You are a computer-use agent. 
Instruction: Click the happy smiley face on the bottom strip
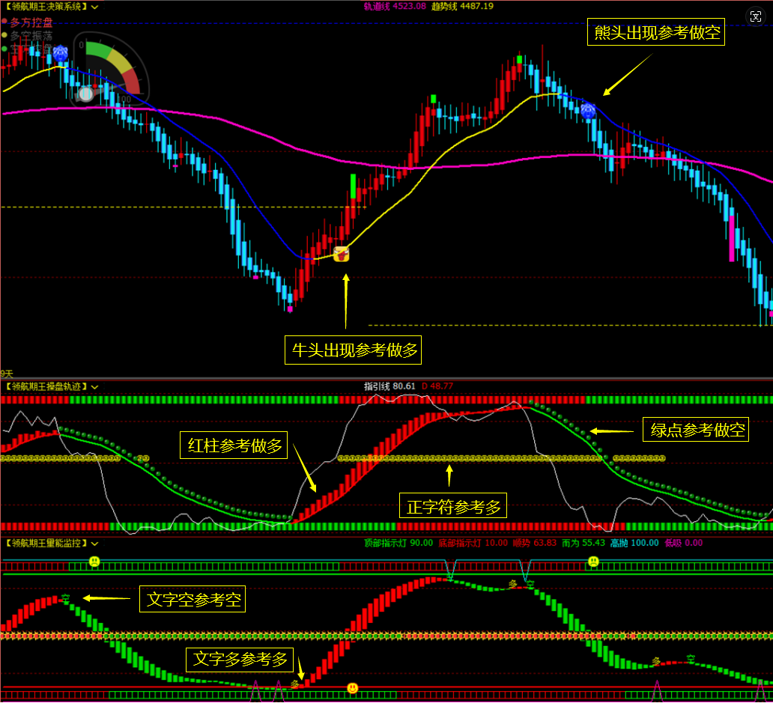pos(352,688)
